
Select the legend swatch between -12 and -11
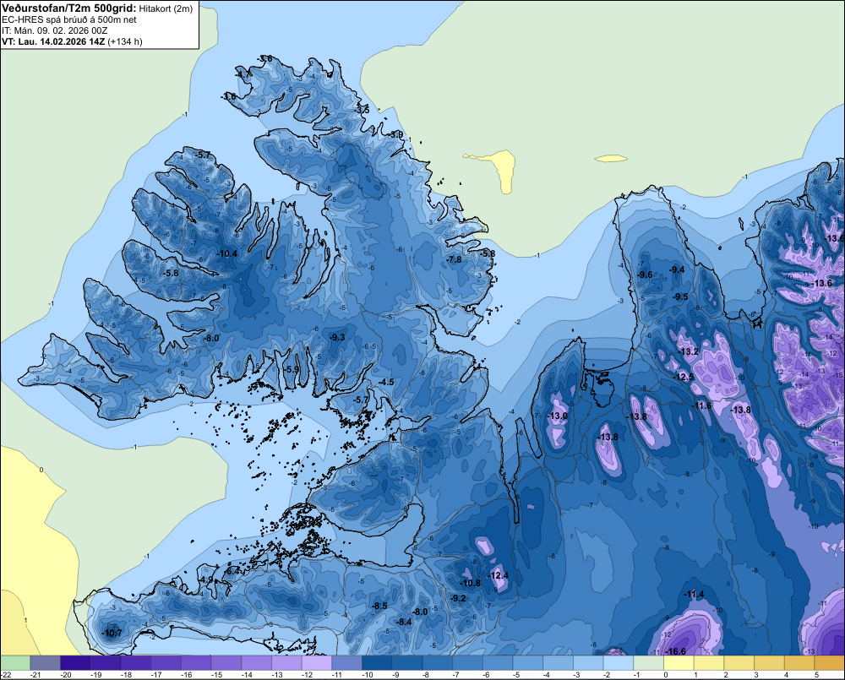[x=317, y=663]
